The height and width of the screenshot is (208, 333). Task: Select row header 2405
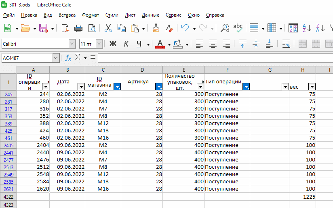(x=8, y=145)
